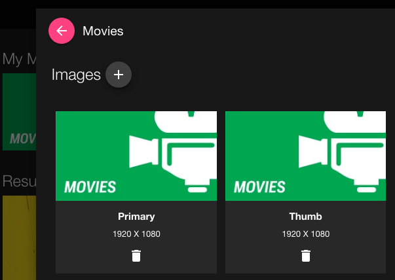Select the Primary image type label

click(136, 217)
